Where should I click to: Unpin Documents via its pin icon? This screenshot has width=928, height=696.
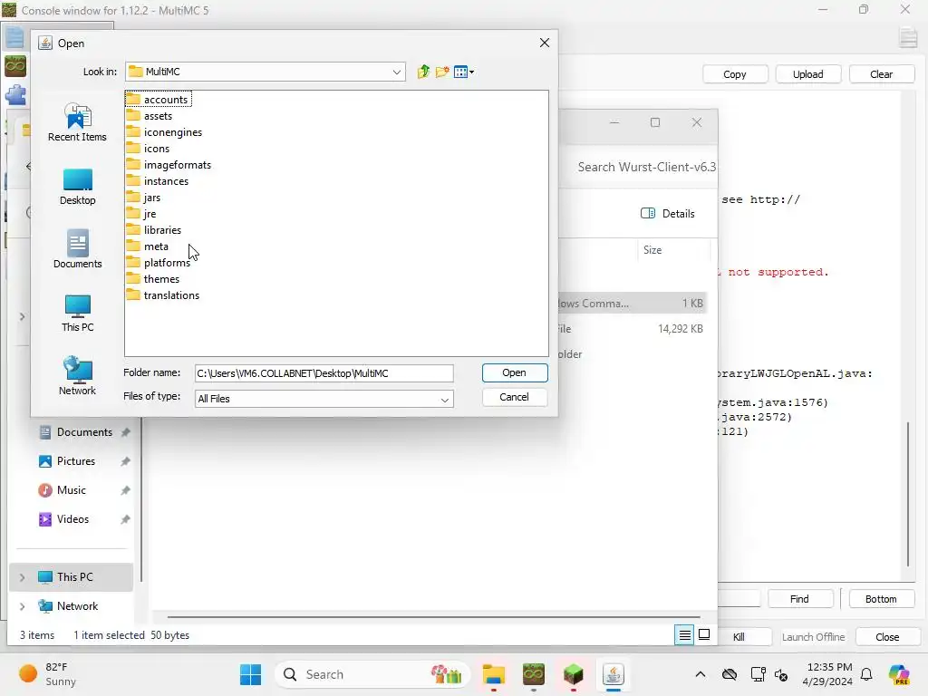click(x=125, y=432)
